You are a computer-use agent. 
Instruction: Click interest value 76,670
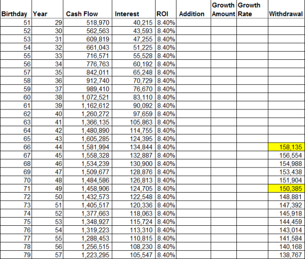coord(143,89)
